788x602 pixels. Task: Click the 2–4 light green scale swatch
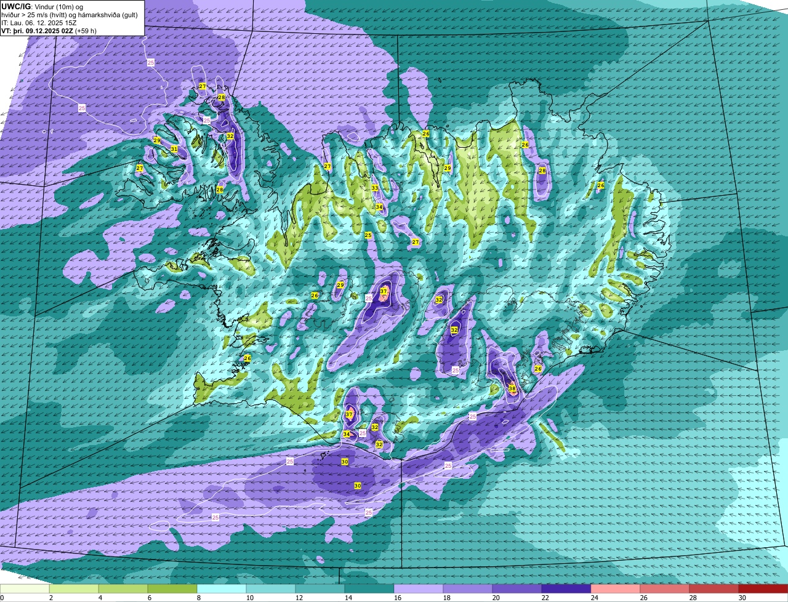pos(74,588)
